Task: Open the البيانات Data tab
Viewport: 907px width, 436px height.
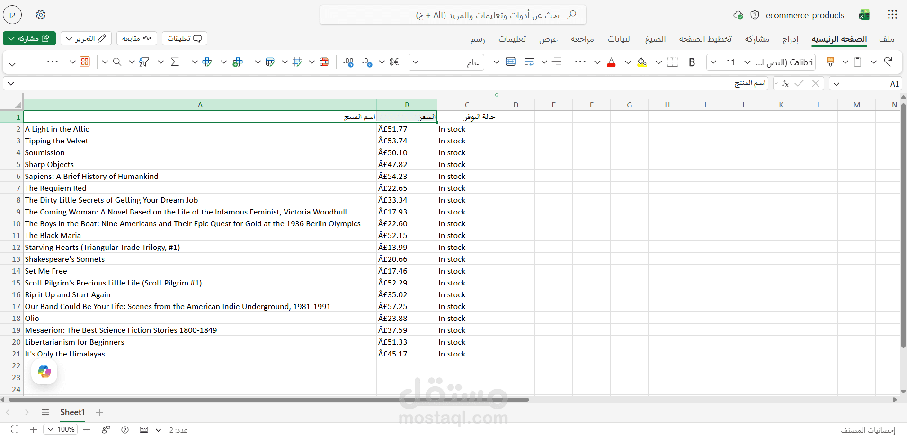Action: tap(620, 39)
